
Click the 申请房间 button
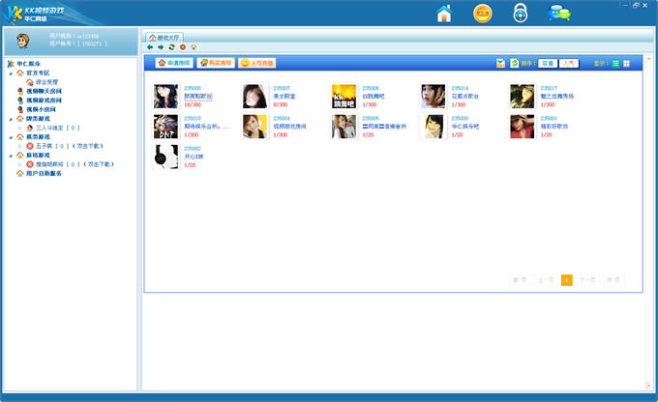tap(174, 63)
